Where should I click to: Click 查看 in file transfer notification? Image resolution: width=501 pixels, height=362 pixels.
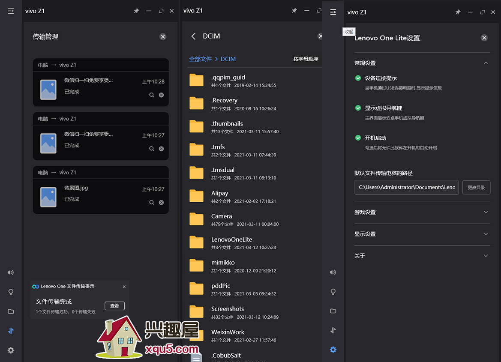pos(114,306)
